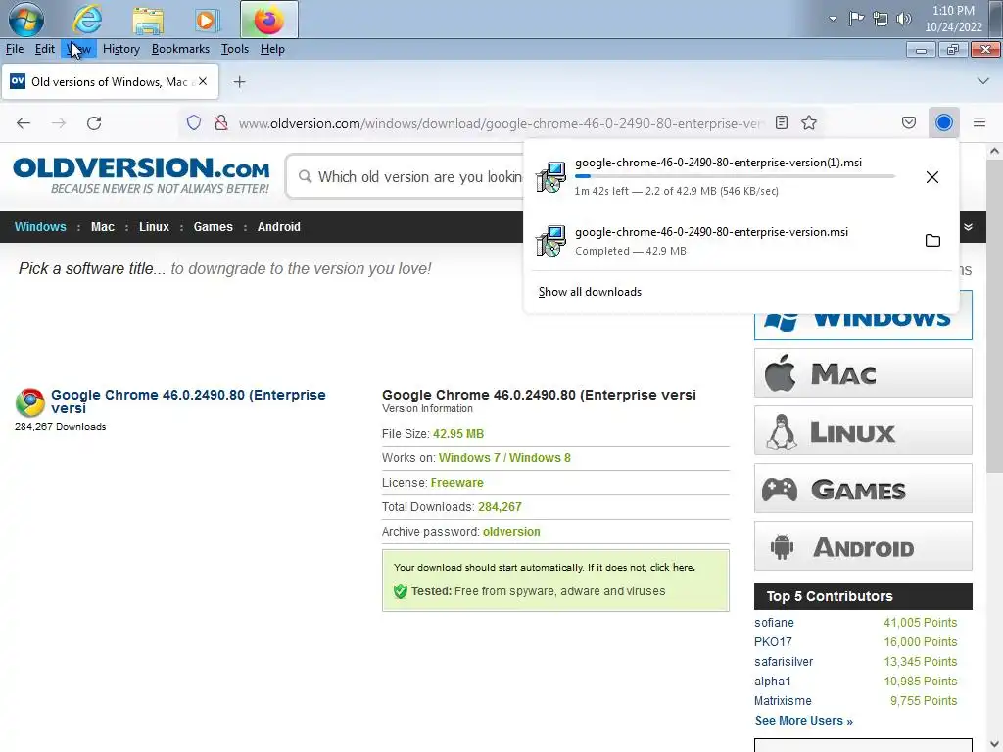Viewport: 1003px width, 752px height.
Task: Cancel the in-progress msi download
Action: click(932, 177)
